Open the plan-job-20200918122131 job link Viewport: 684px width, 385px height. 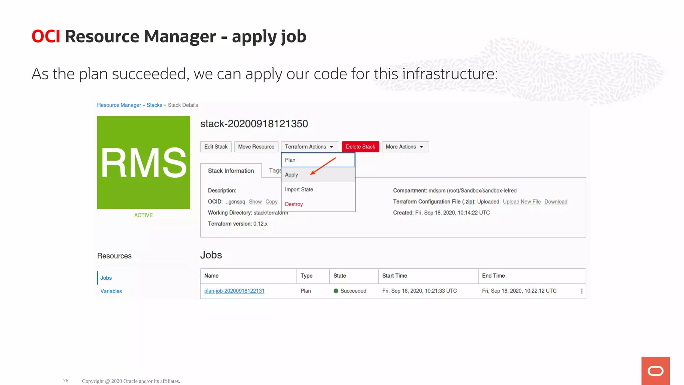coord(234,291)
